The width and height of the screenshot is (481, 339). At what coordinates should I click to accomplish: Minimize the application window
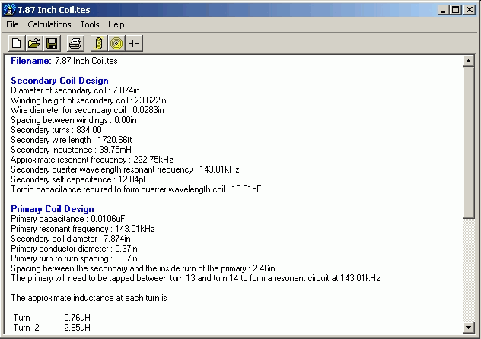[444, 9]
